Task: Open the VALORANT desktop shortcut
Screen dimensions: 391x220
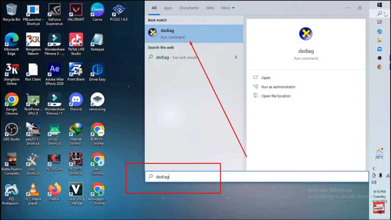Action: pyautogui.click(x=76, y=12)
